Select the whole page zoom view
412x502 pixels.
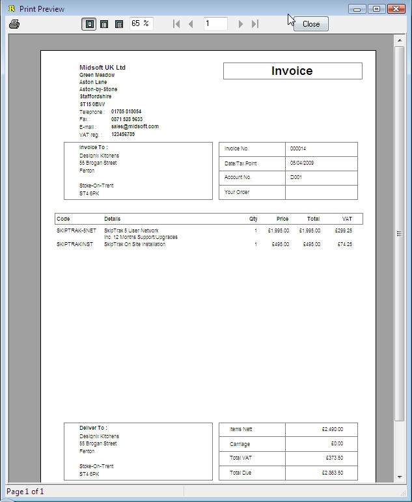90,24
